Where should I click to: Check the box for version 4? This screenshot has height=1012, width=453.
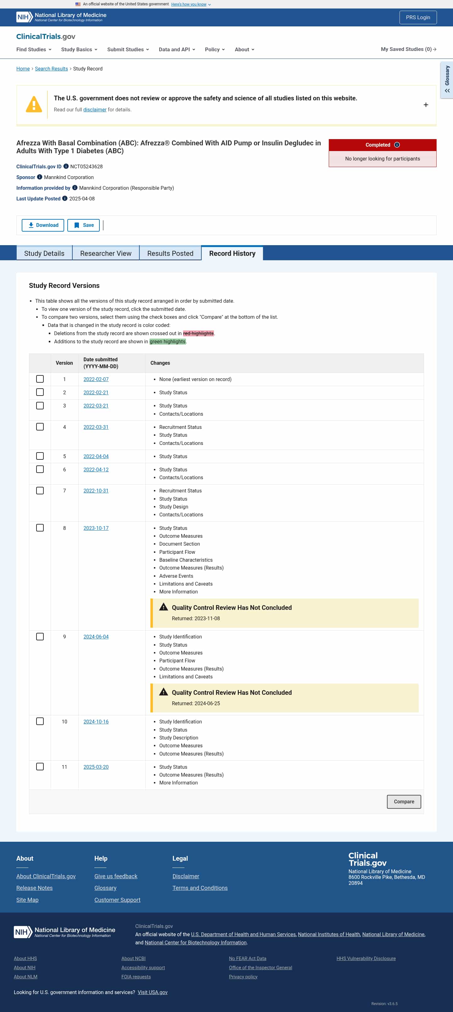click(x=40, y=427)
